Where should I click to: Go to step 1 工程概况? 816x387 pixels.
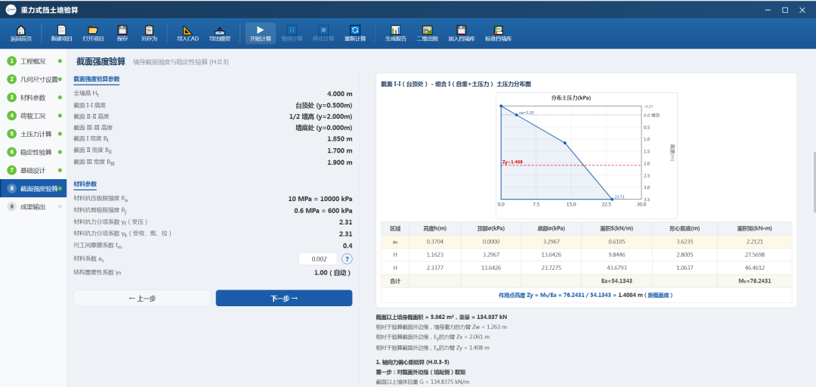tap(33, 61)
